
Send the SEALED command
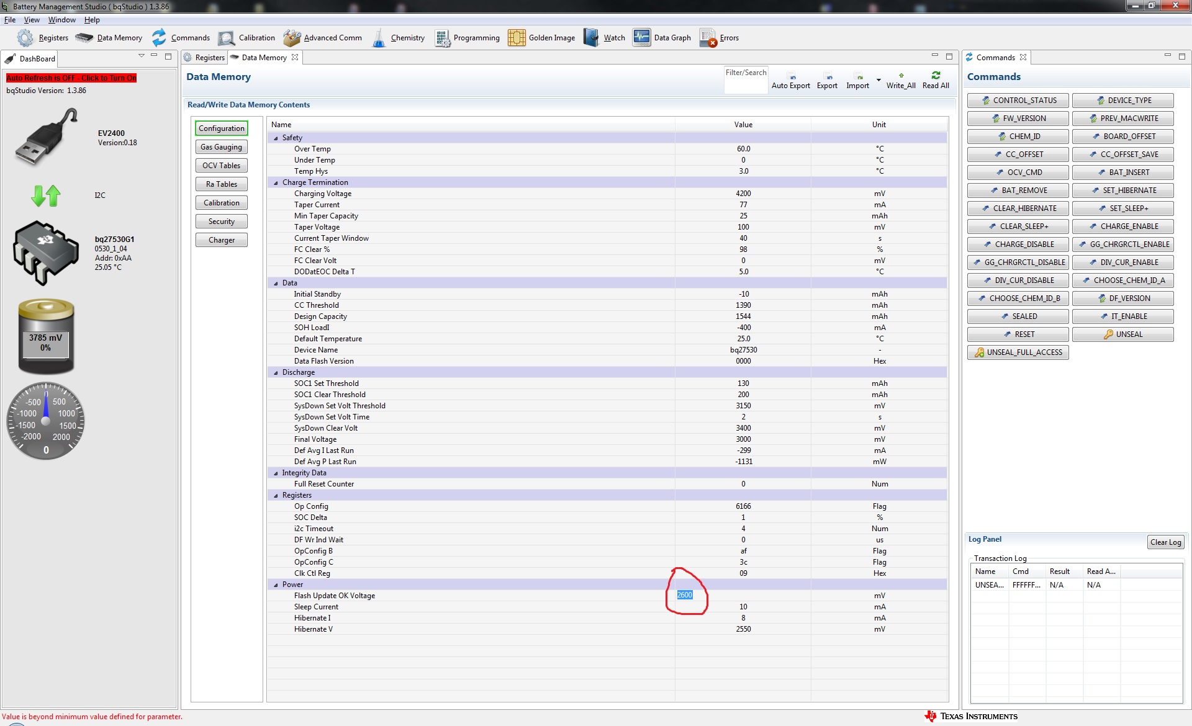(1018, 316)
